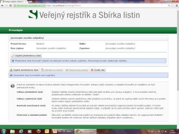
Task: Click the Zrušit vše button
Action: click(98, 70)
